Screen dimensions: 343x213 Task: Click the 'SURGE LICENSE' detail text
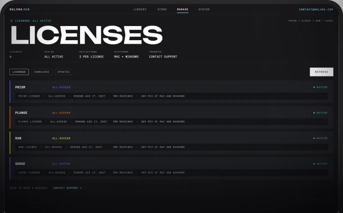[29, 173]
